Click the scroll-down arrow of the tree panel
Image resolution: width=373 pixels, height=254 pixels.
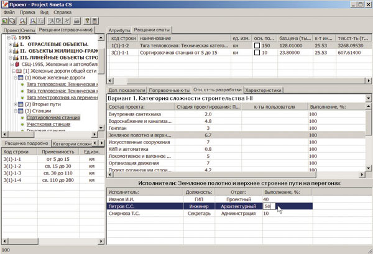[101, 128]
